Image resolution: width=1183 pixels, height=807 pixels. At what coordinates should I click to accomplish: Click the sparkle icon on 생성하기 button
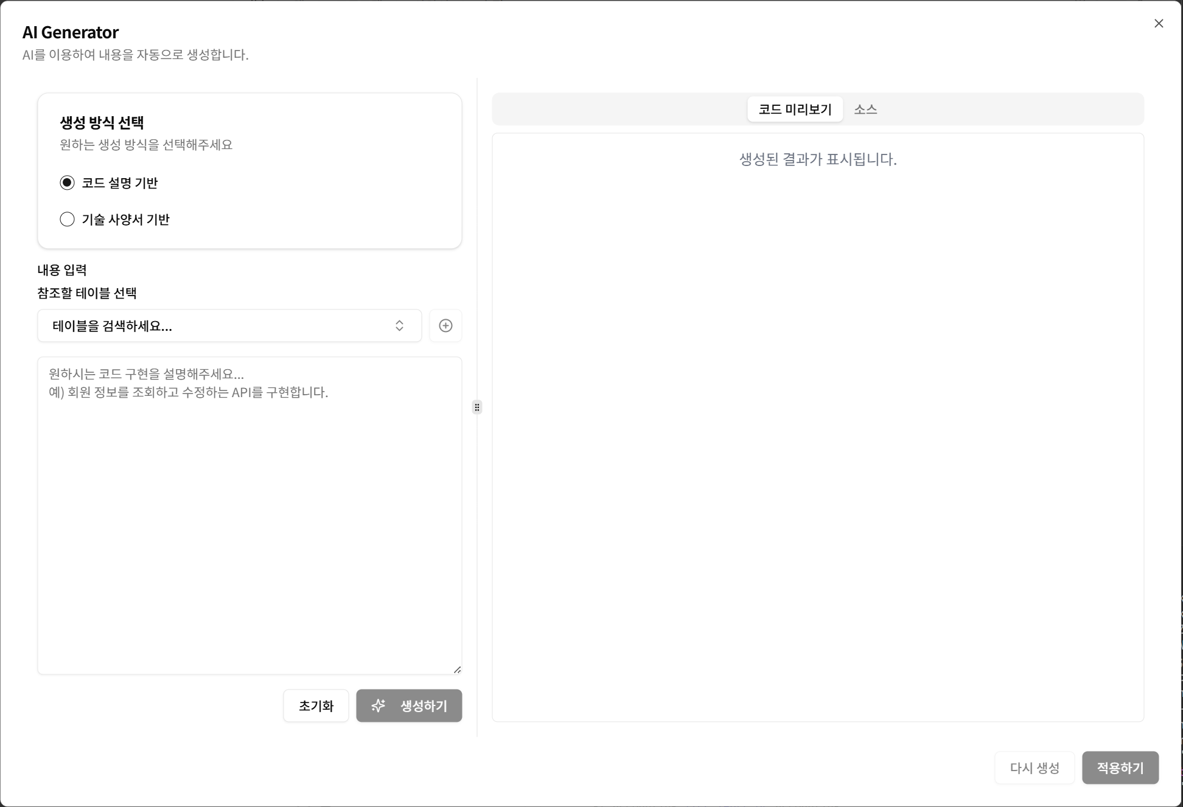coord(379,705)
